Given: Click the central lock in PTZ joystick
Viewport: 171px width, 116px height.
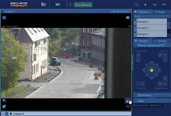Looking at the screenshot, I should (x=152, y=70).
